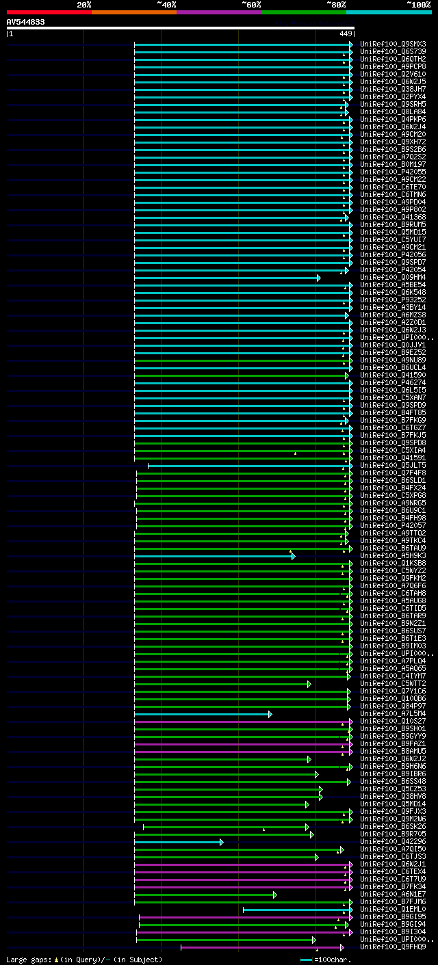This screenshot has width=438, height=965.
Task: Open hit UniRef100_Q9SRH5
Action: pos(392,104)
